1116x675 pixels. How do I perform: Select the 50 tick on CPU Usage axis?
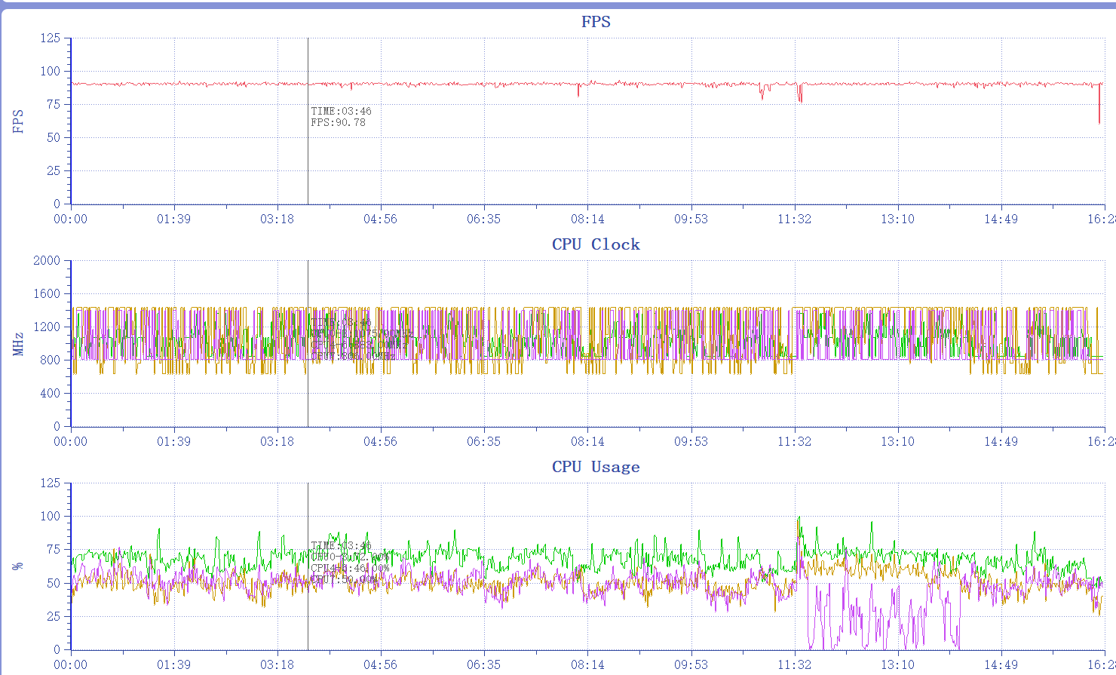click(54, 583)
